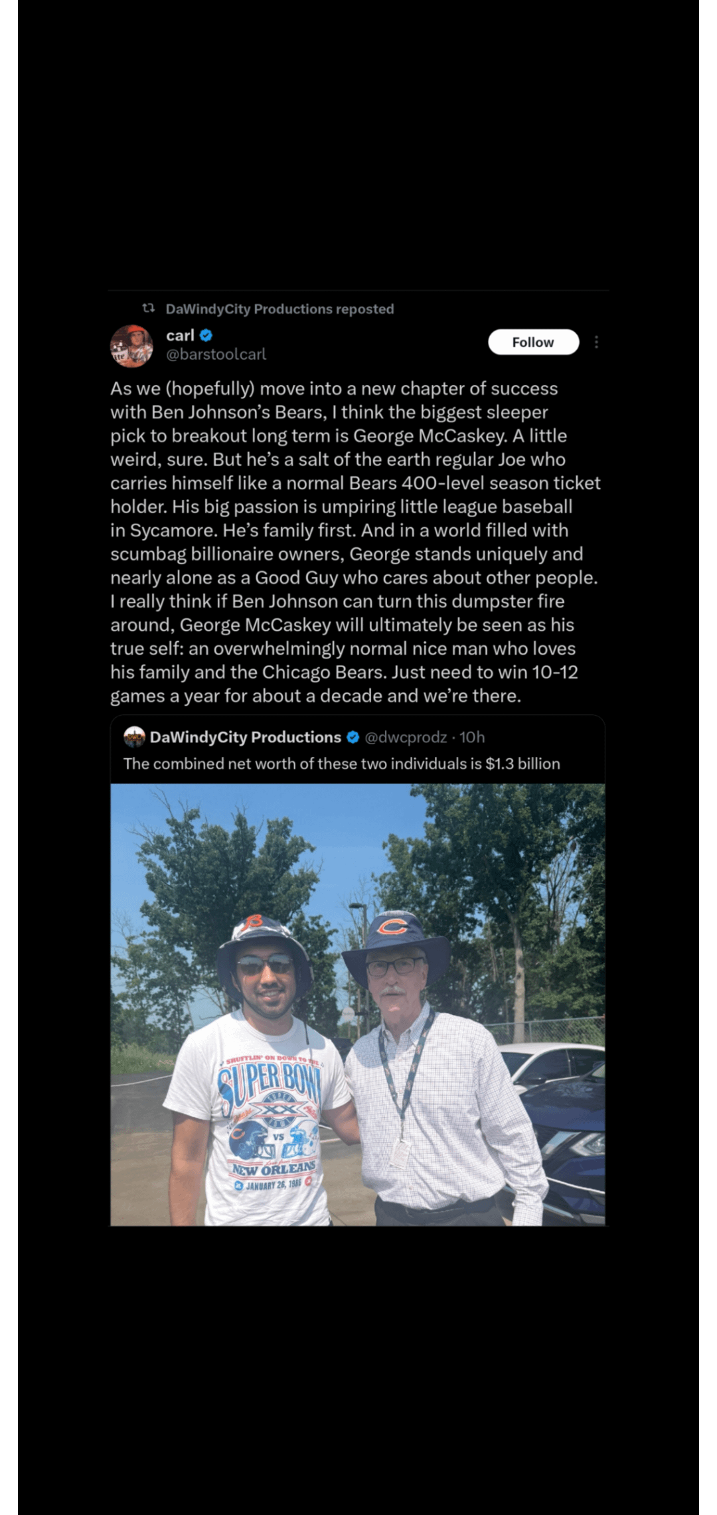Open the three-dot more options menu
717x1515 pixels.
(596, 342)
